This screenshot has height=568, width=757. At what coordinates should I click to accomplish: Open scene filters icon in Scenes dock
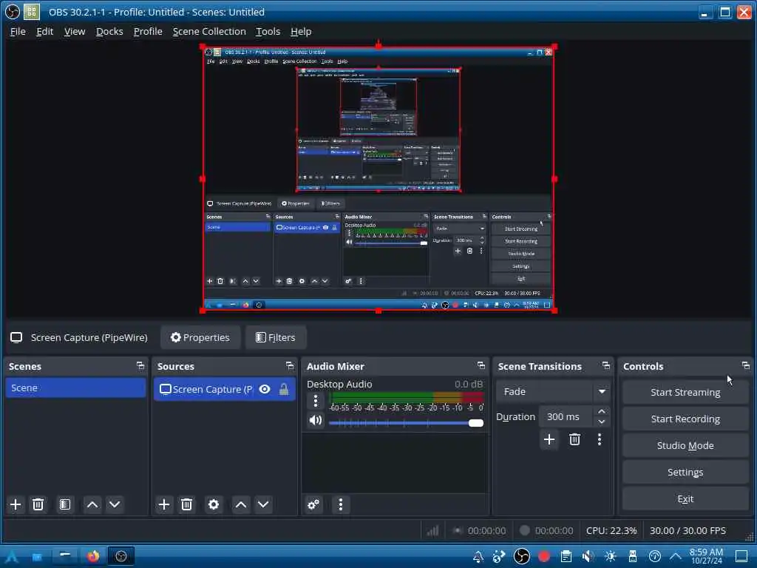click(x=65, y=504)
